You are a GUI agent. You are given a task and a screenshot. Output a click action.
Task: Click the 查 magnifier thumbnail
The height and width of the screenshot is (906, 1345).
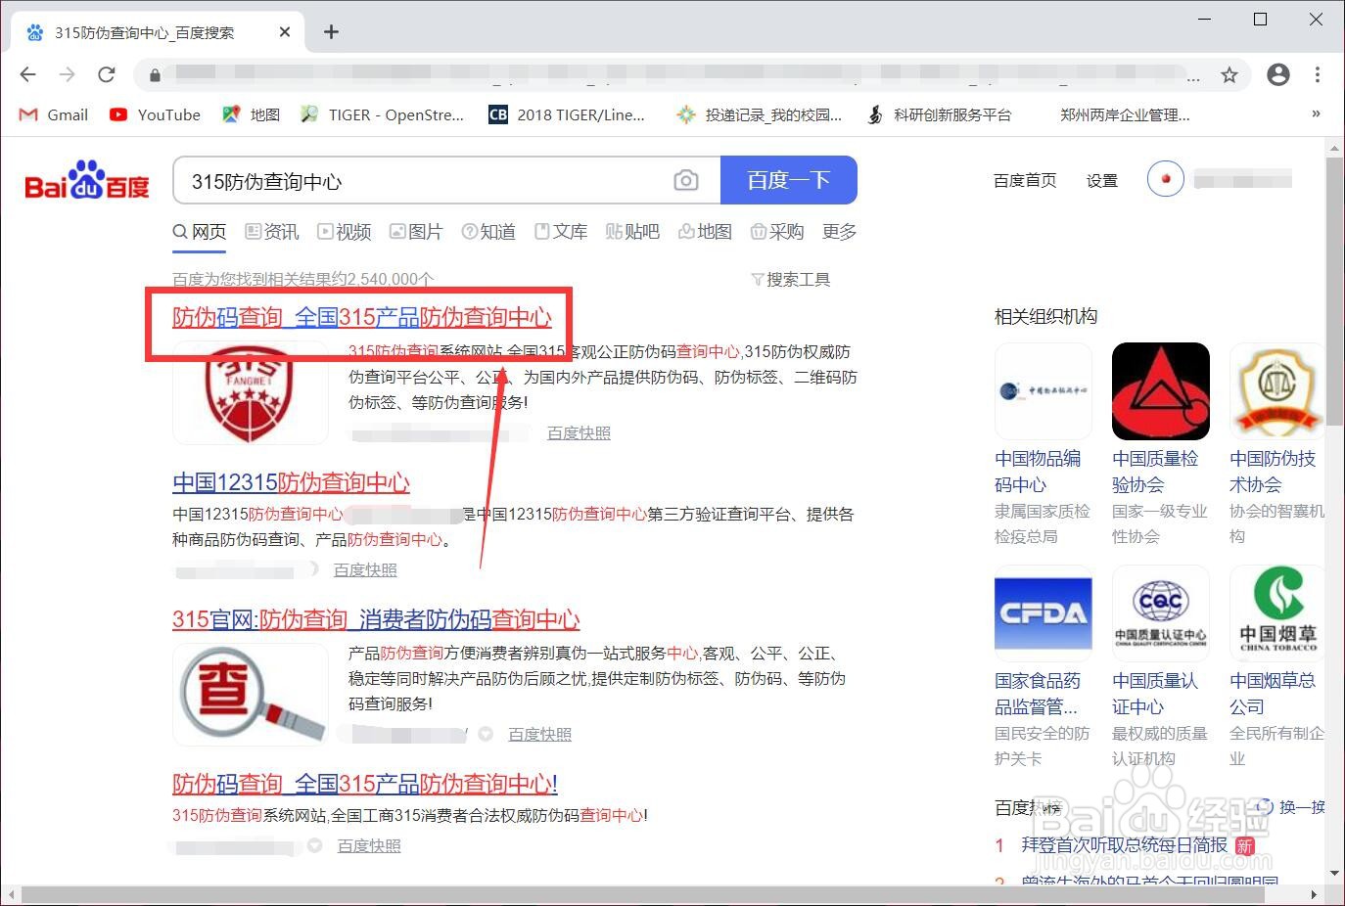pyautogui.click(x=251, y=695)
